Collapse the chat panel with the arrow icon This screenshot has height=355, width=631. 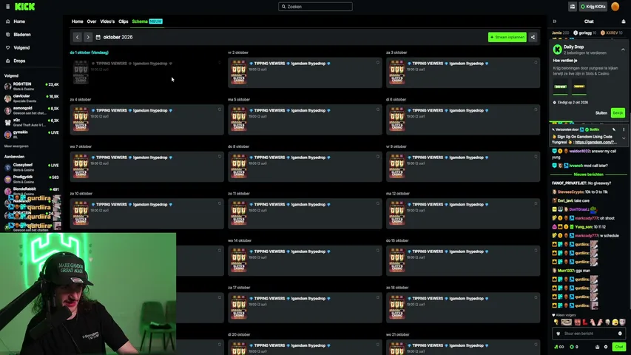pos(555,21)
